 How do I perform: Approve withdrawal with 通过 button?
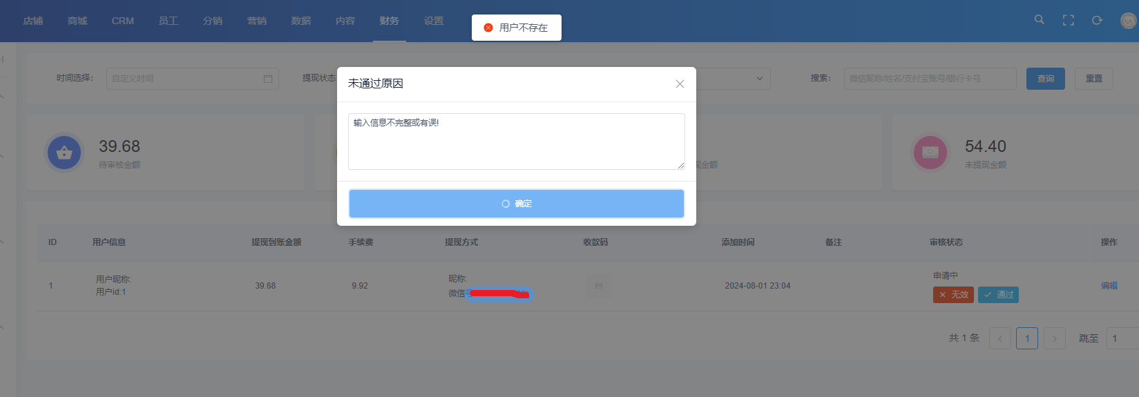click(998, 295)
